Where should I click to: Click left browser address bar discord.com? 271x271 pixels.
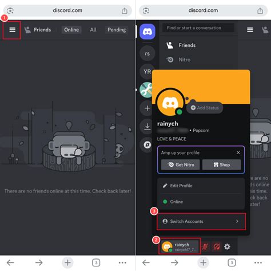click(67, 10)
